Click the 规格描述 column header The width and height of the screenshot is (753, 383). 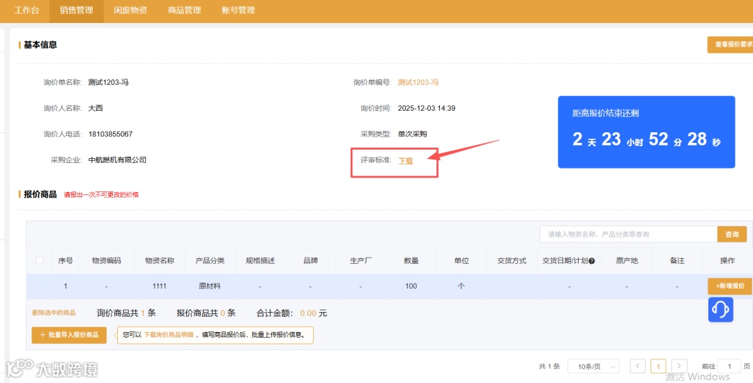[260, 260]
